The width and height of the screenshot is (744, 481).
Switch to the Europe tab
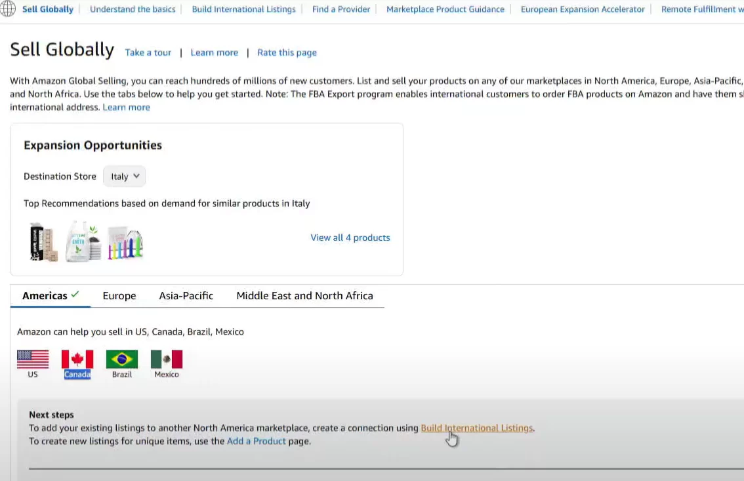(x=119, y=295)
